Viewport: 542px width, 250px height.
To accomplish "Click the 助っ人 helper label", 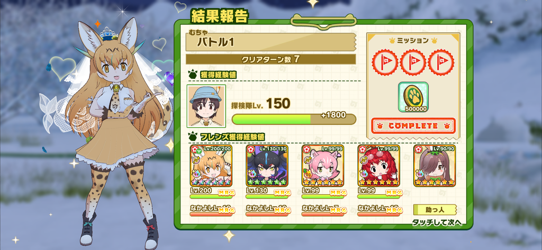I will 435,210.
